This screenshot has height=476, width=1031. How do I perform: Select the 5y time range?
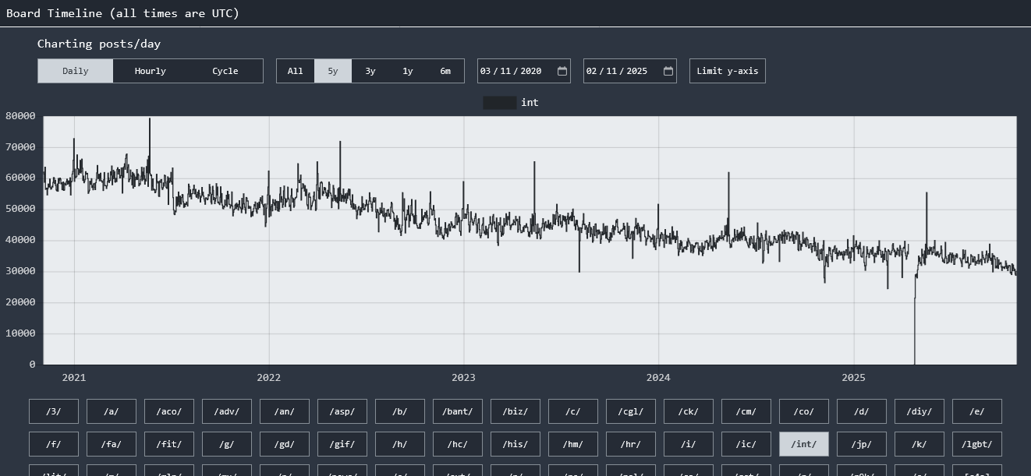[x=333, y=71]
